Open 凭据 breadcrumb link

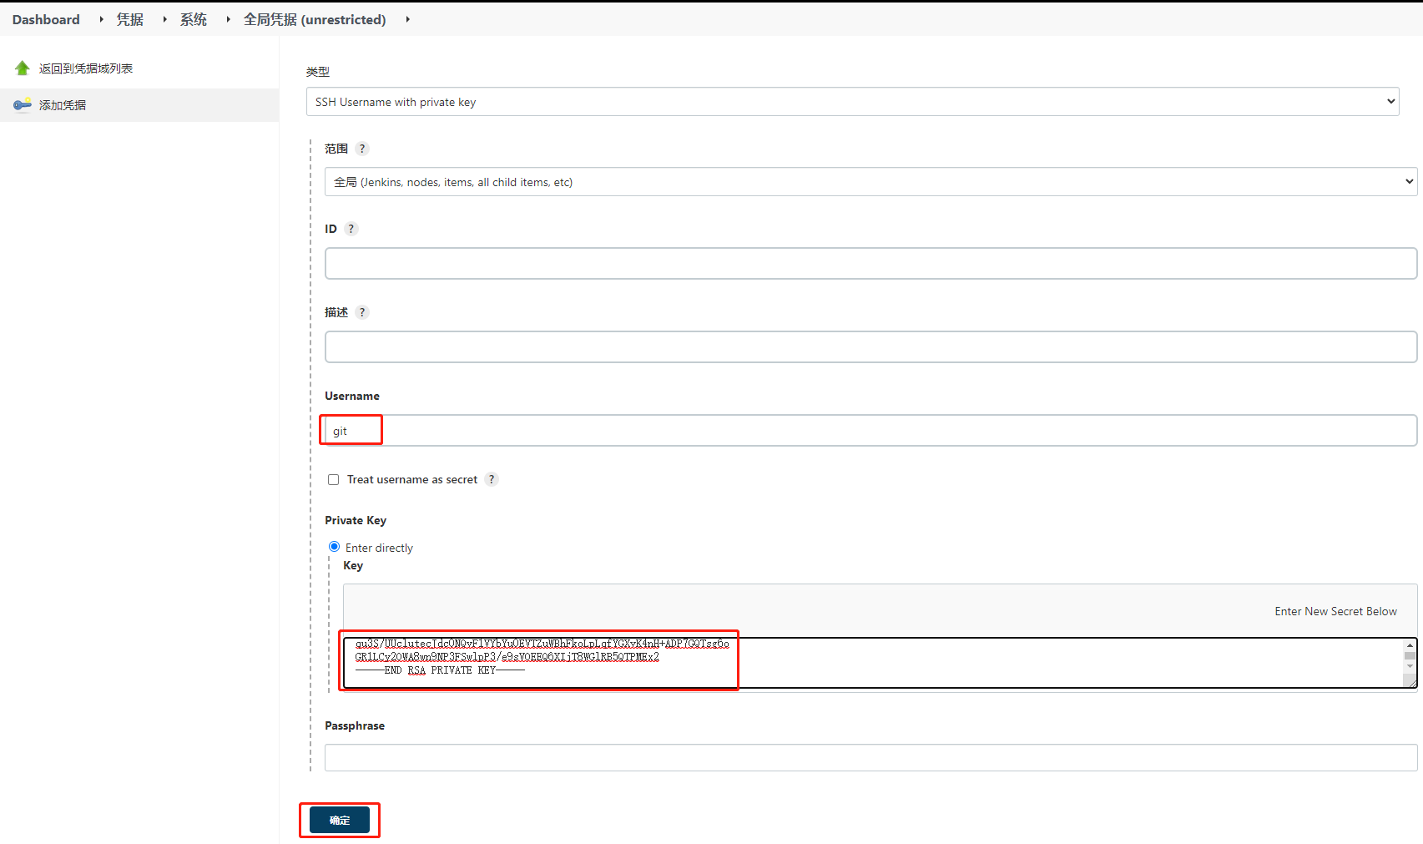[130, 19]
